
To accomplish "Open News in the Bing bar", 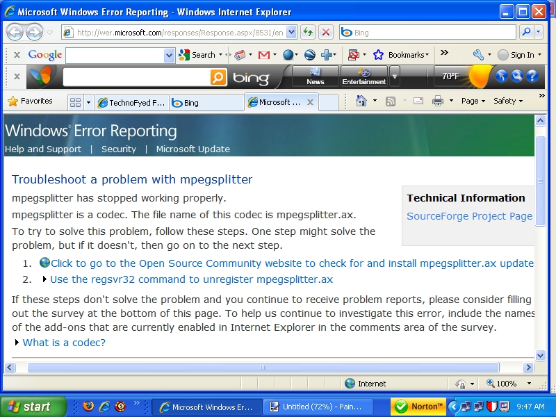I will coord(316,76).
